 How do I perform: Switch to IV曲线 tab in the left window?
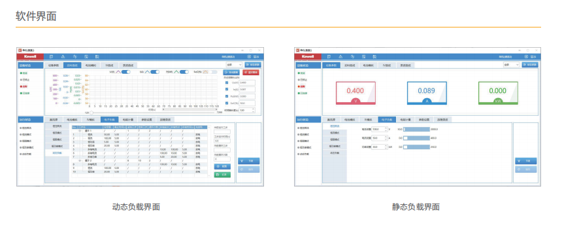pyautogui.click(x=109, y=65)
